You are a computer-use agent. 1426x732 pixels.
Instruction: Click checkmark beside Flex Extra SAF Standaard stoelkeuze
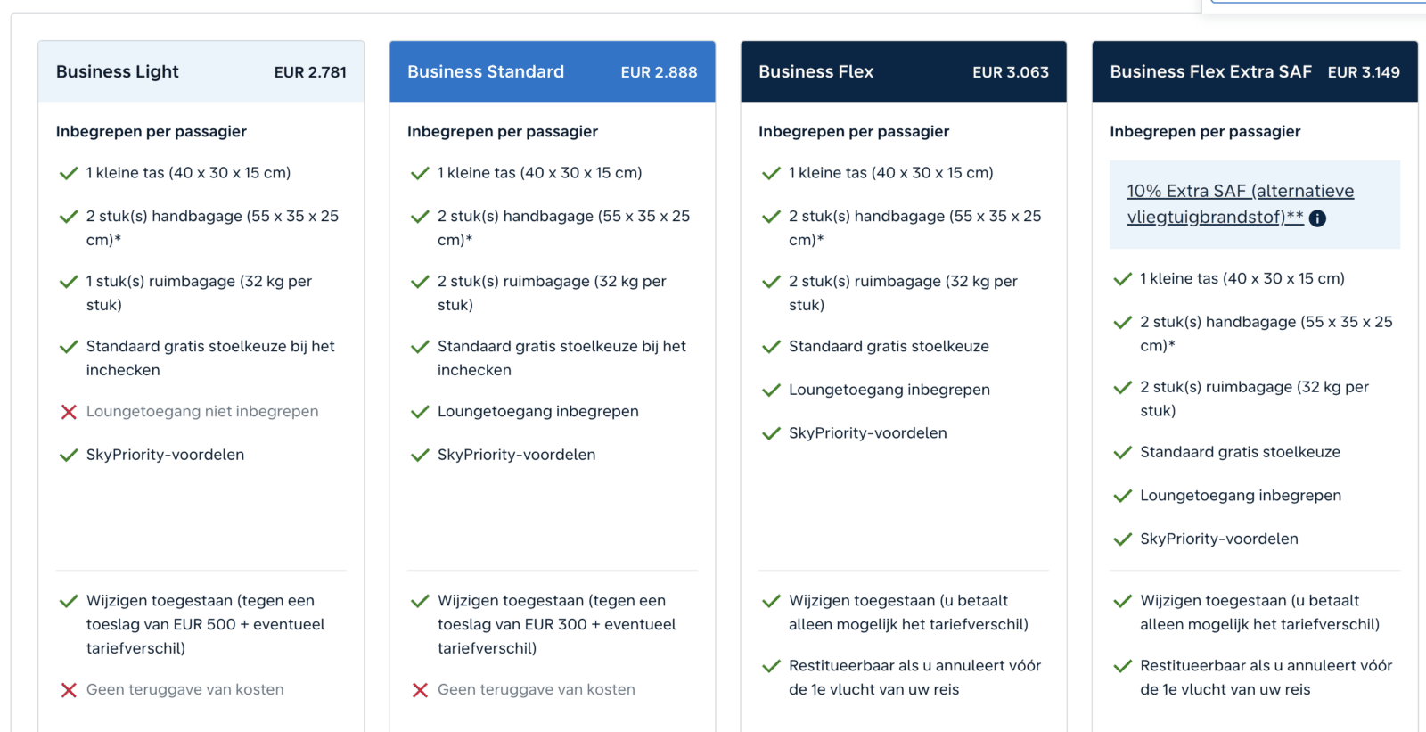[1123, 453]
